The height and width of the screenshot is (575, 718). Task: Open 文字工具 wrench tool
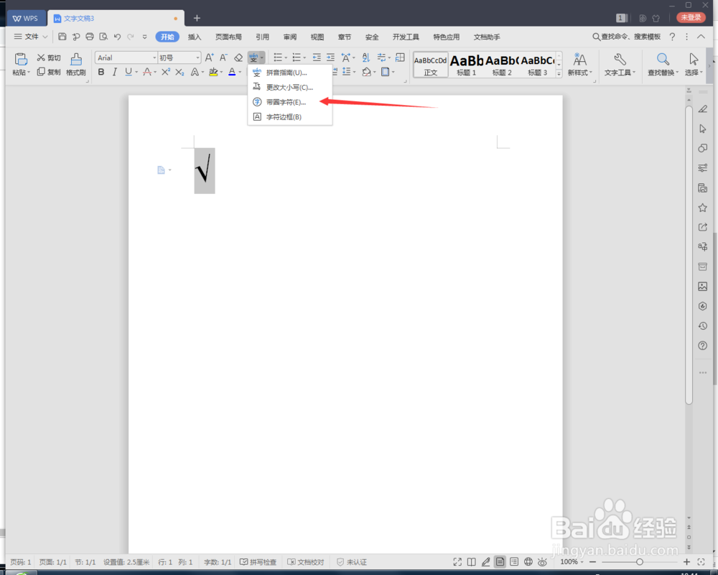pos(620,64)
